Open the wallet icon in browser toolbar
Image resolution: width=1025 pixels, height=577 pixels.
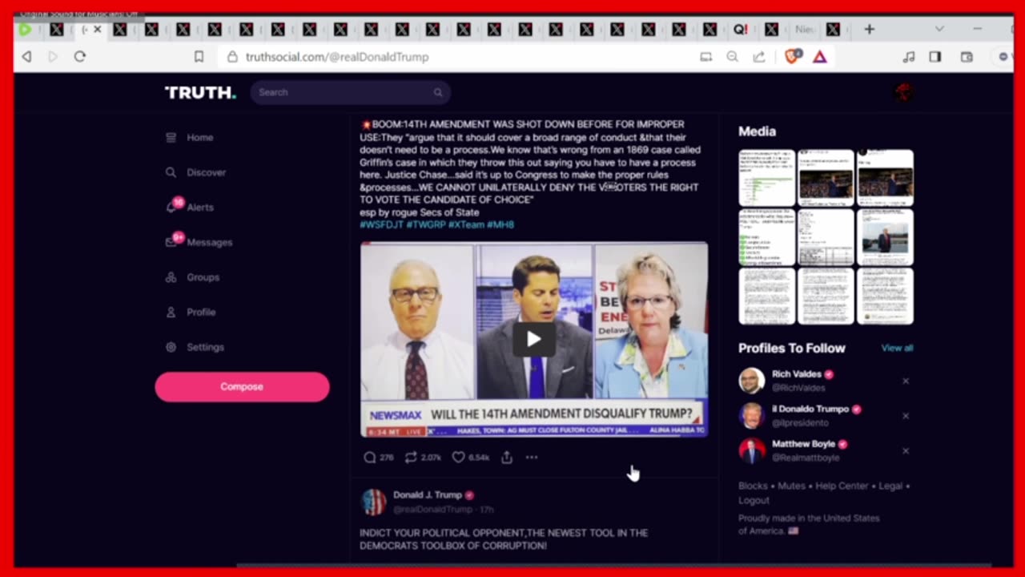[967, 57]
